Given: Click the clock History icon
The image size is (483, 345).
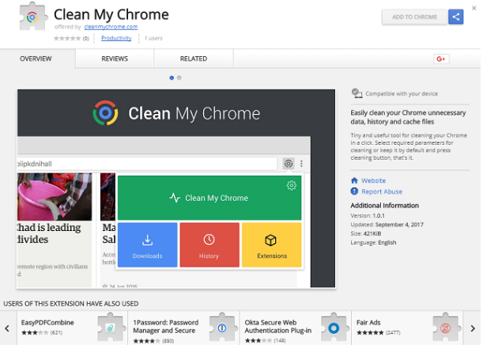Looking at the screenshot, I should [x=209, y=240].
